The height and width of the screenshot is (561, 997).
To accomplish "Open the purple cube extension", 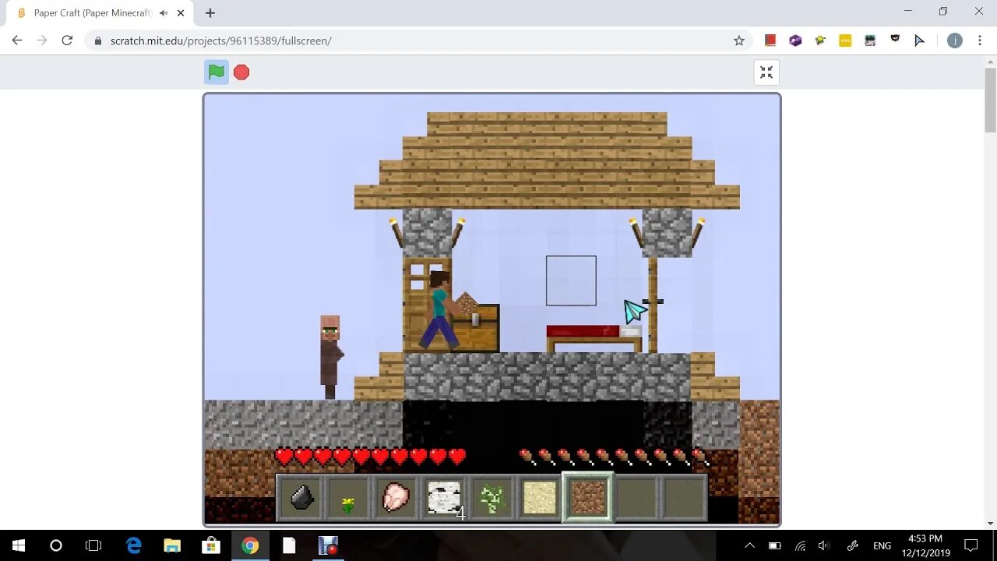I will 795,41.
